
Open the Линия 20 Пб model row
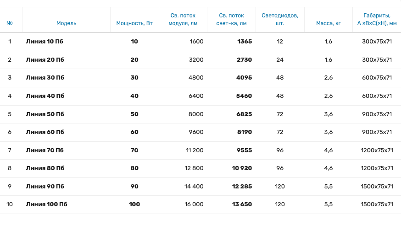click(x=45, y=60)
